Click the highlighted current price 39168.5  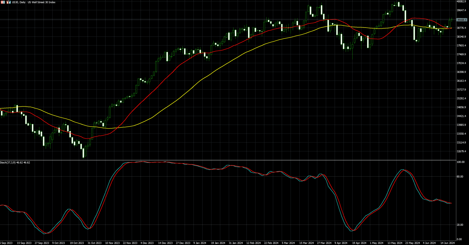[462, 20]
